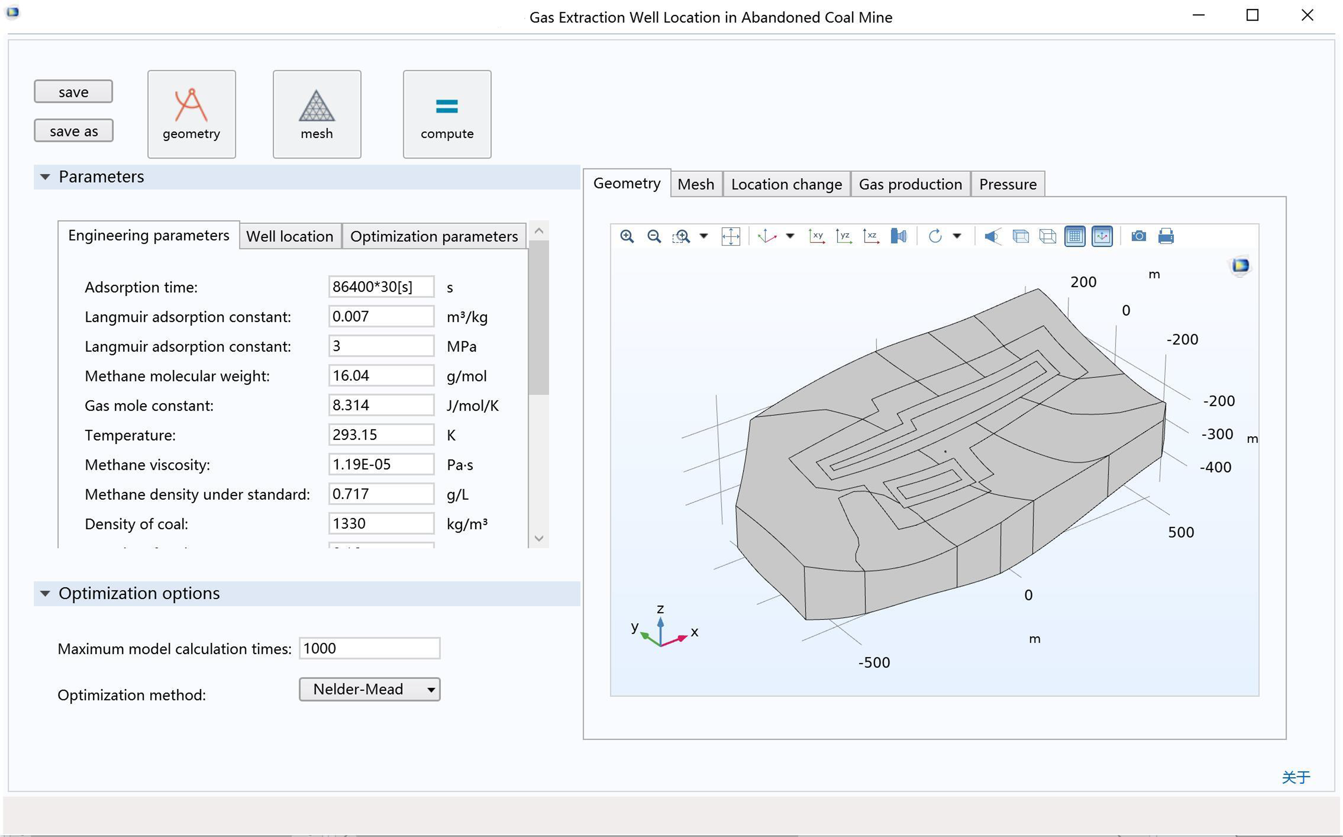The width and height of the screenshot is (1343, 837).
Task: Open the Well location tab
Action: [290, 236]
